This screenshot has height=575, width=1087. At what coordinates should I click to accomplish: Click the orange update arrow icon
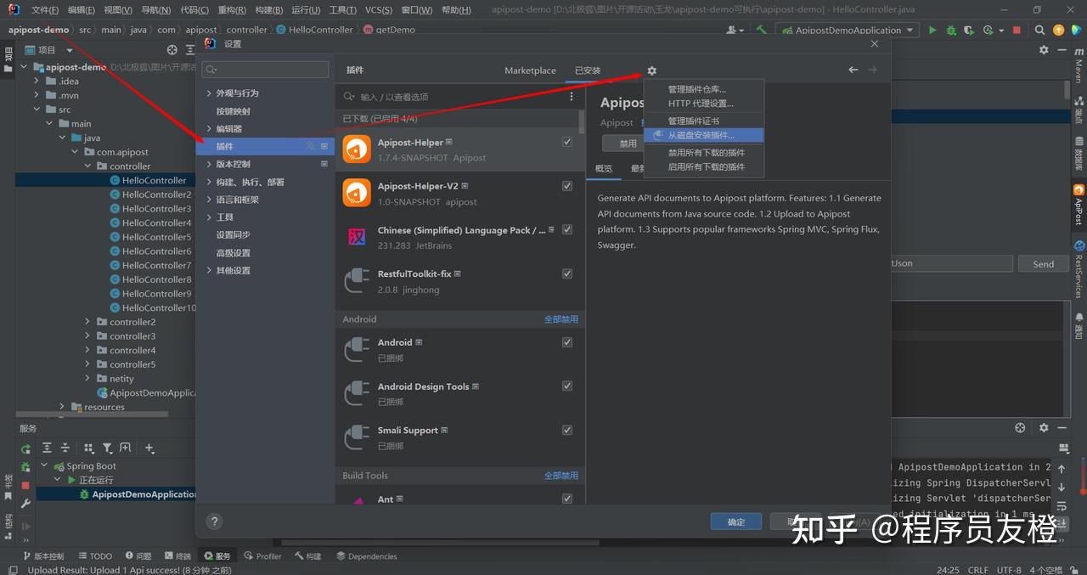click(x=1058, y=30)
